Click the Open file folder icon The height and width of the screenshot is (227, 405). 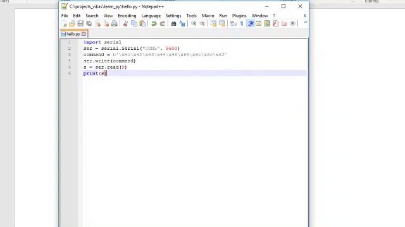pyautogui.click(x=72, y=24)
